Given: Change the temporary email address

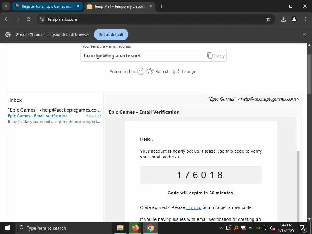Looking at the screenshot, I should click(x=184, y=71).
